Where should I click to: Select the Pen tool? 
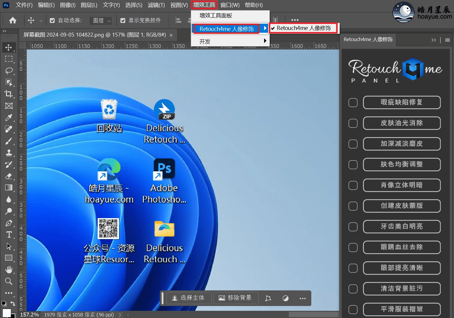pyautogui.click(x=9, y=223)
